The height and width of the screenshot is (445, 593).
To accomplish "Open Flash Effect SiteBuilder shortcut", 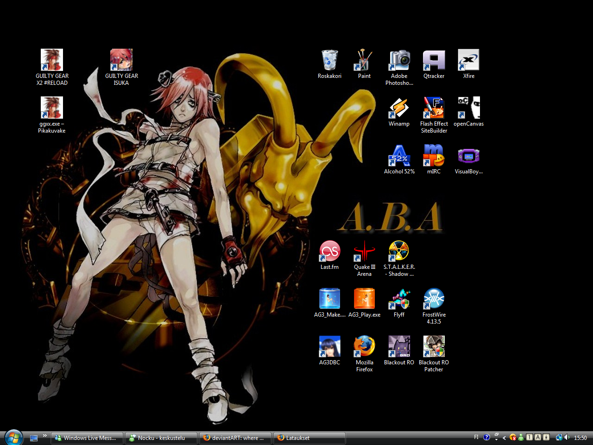I will tap(434, 115).
